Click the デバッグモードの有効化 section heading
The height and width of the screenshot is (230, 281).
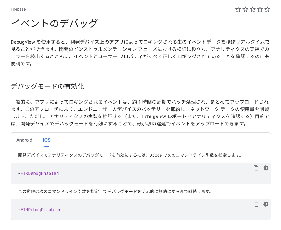pos(47,86)
